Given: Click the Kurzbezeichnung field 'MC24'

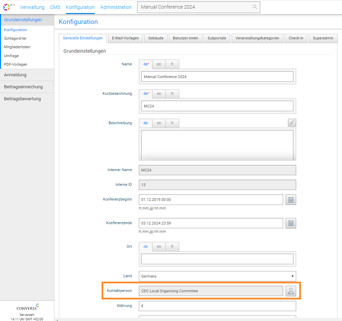Looking at the screenshot, I should pos(217,106).
